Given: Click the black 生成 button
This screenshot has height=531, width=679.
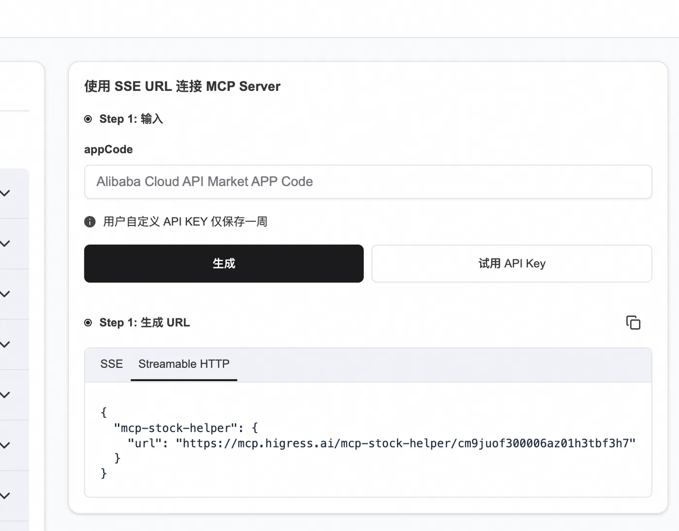Looking at the screenshot, I should pyautogui.click(x=224, y=264).
